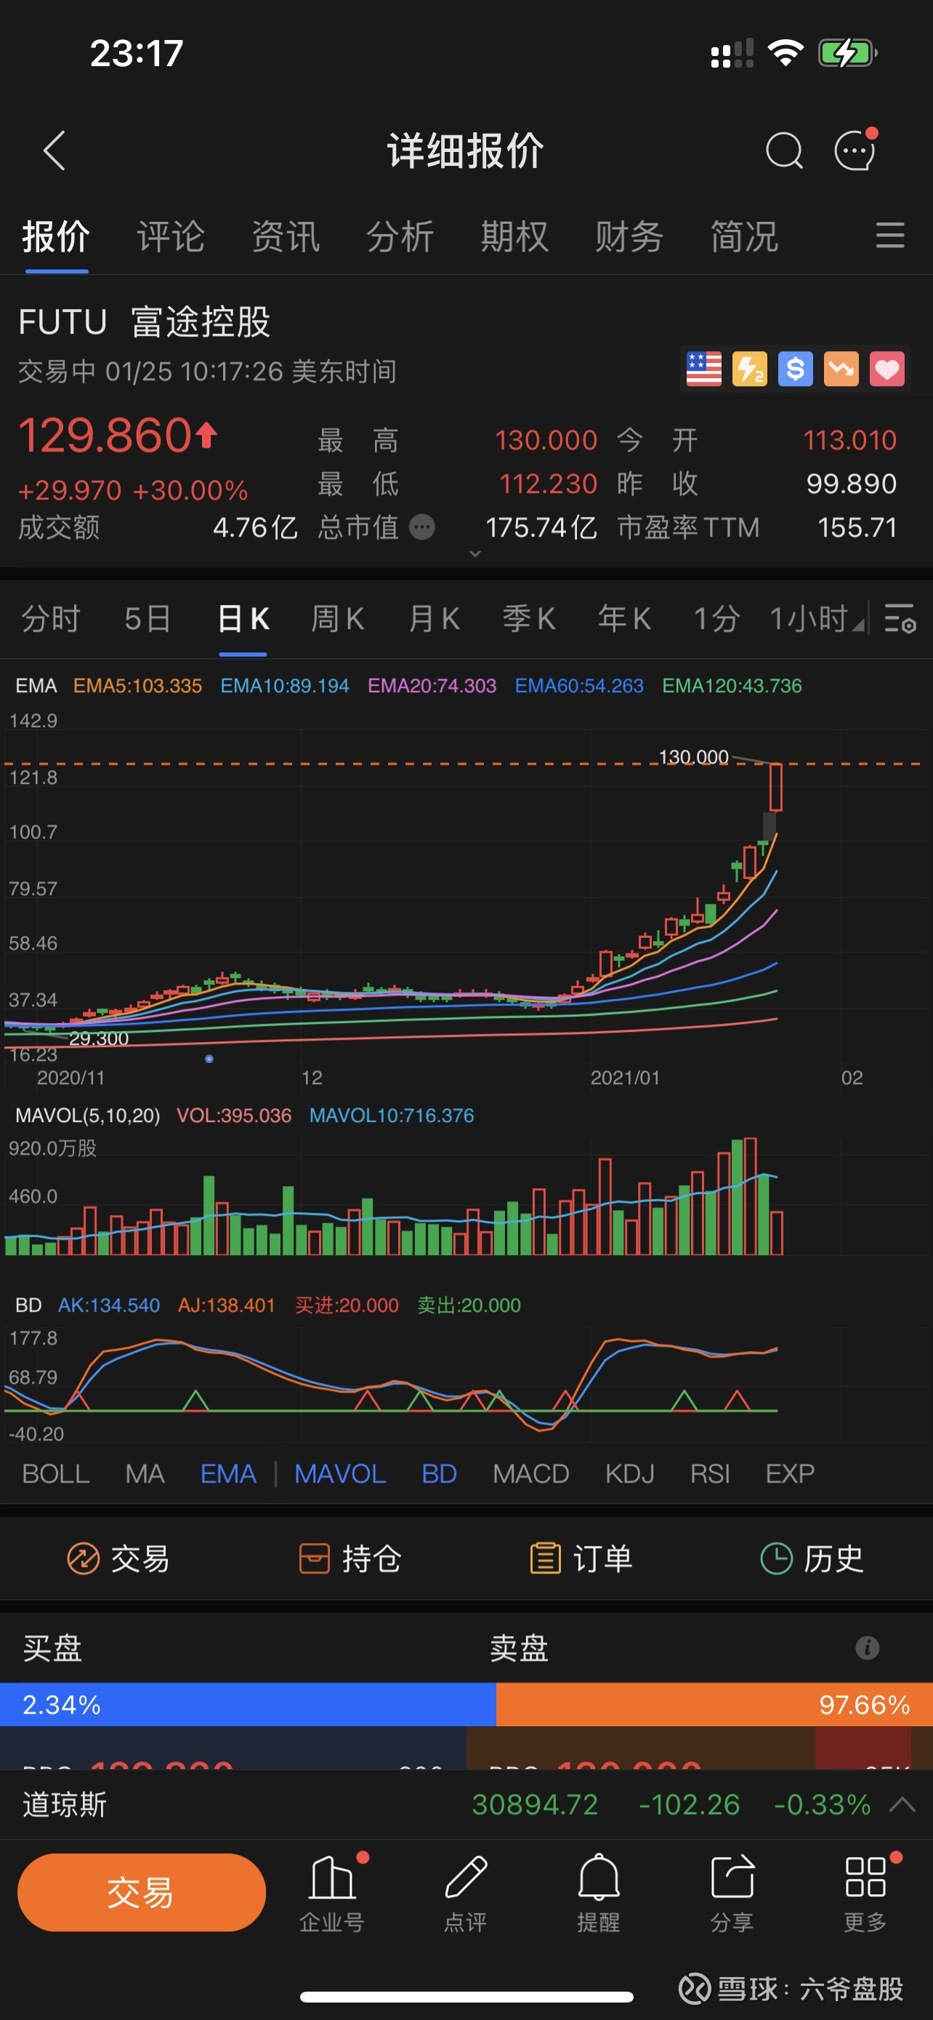Tap the US flag market badge
Image resolution: width=933 pixels, height=2020 pixels.
pos(703,369)
